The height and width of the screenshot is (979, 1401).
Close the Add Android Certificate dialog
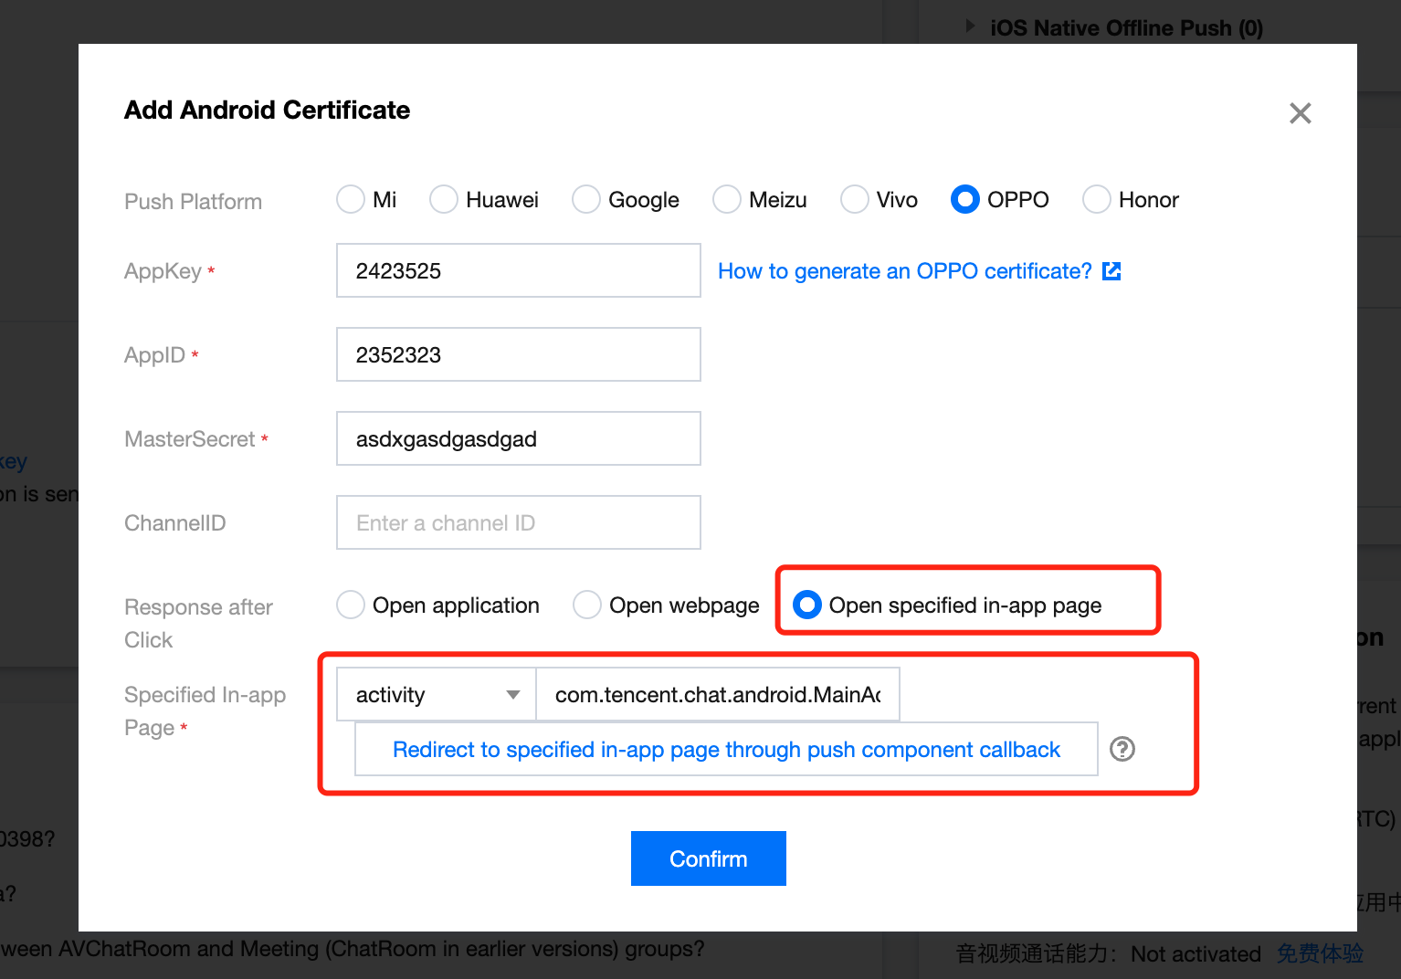pos(1300,113)
